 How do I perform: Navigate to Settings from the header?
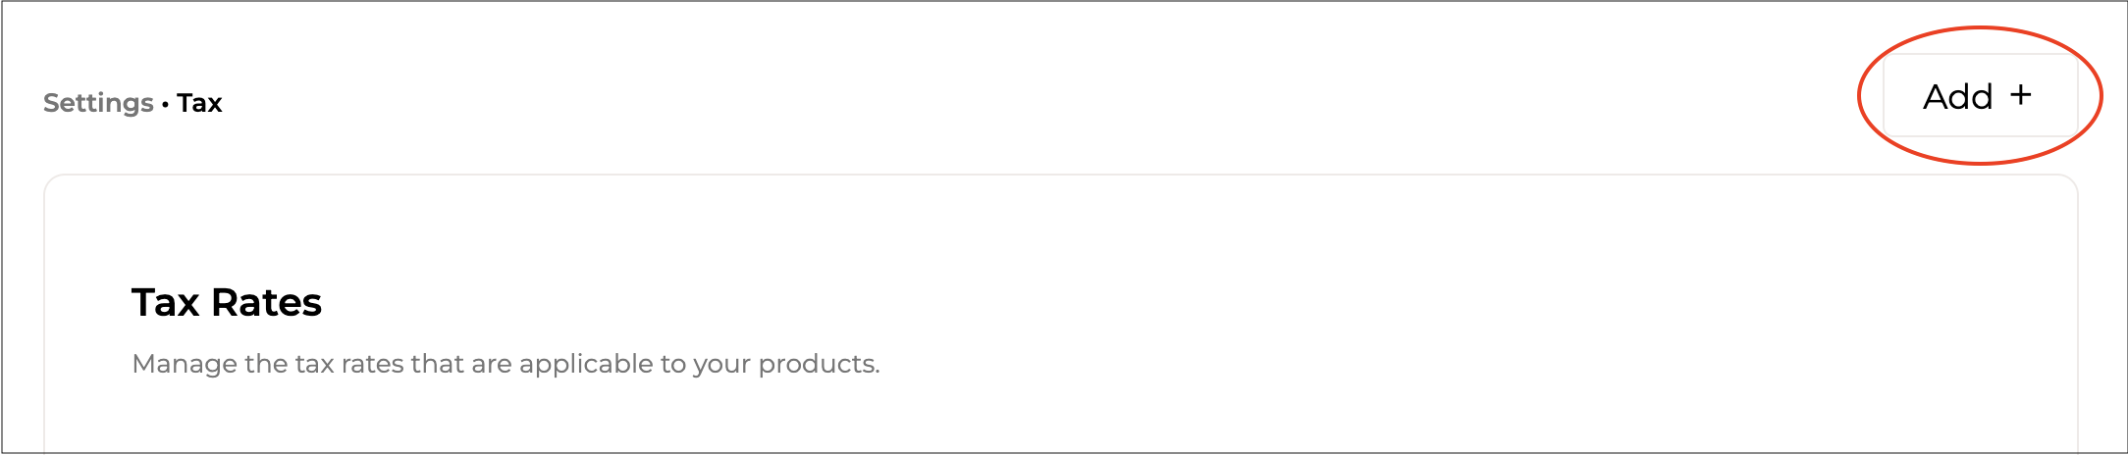[x=98, y=103]
